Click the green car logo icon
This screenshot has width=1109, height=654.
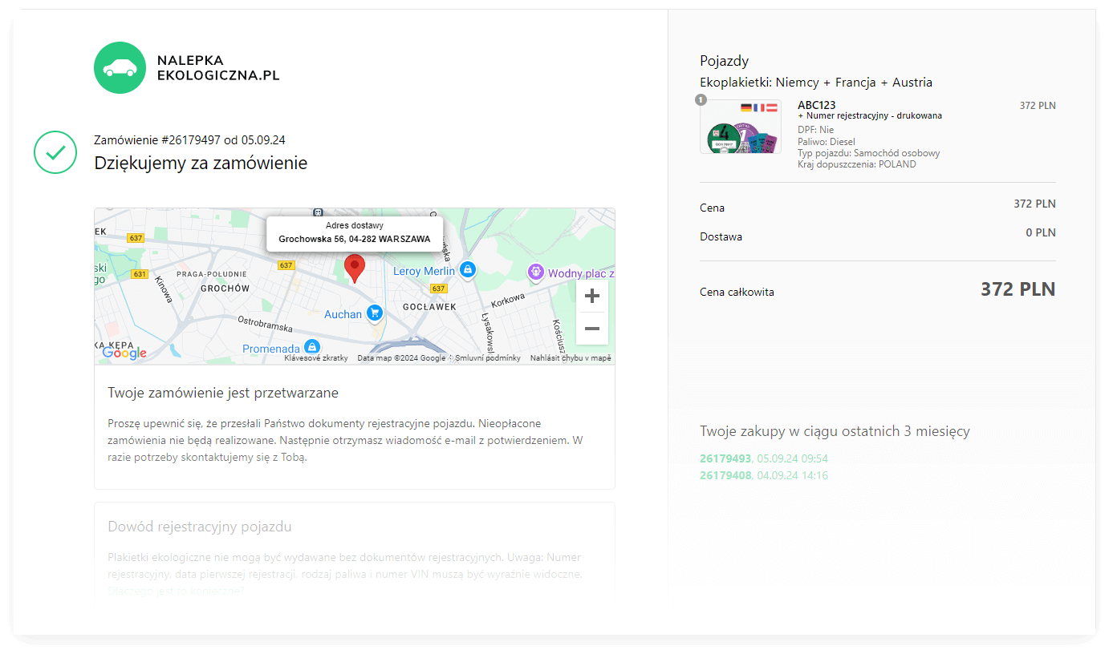120,67
